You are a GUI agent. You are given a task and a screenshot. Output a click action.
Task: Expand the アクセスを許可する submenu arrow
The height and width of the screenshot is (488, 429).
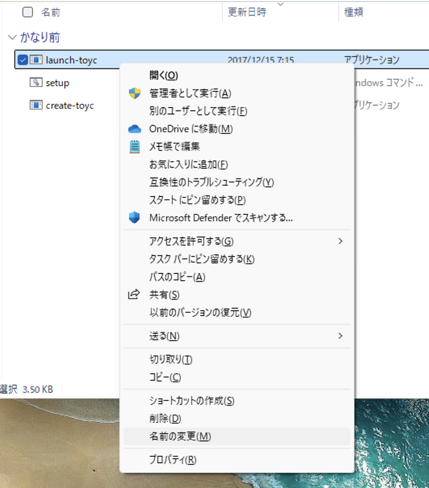pyautogui.click(x=340, y=241)
